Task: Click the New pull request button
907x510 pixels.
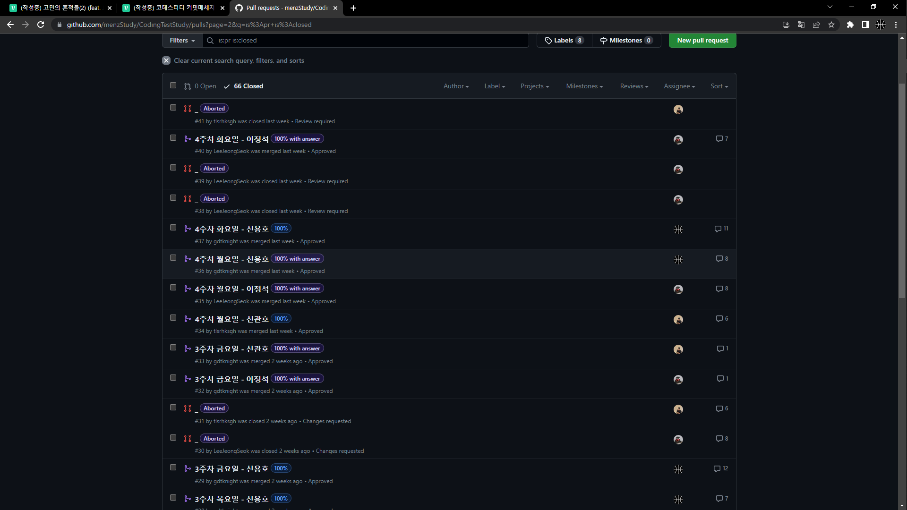Action: [702, 41]
